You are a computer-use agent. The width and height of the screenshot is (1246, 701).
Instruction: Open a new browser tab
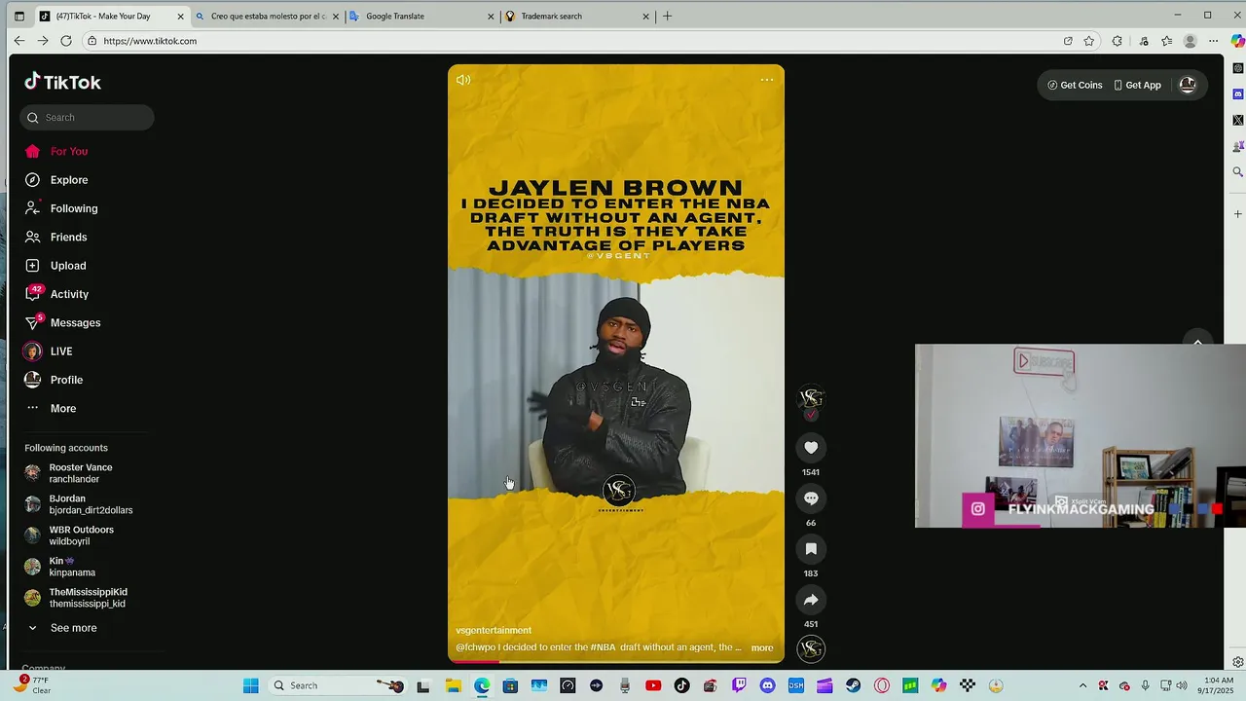[667, 17]
